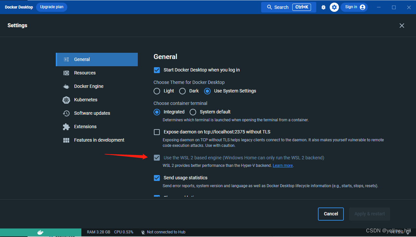This screenshot has width=416, height=237.
Task: Click the bug reporting icon in the title bar
Action: [x=323, y=7]
